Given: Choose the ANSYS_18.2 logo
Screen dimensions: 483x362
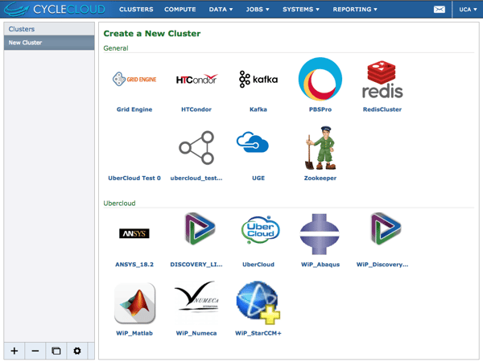Looking at the screenshot, I should 134,233.
